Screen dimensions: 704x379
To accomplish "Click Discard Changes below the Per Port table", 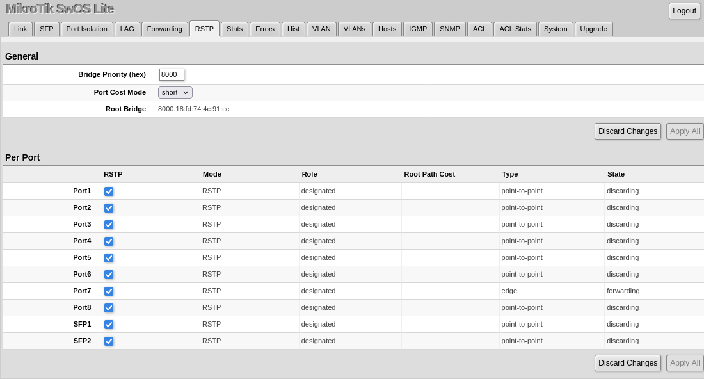I will coord(627,362).
